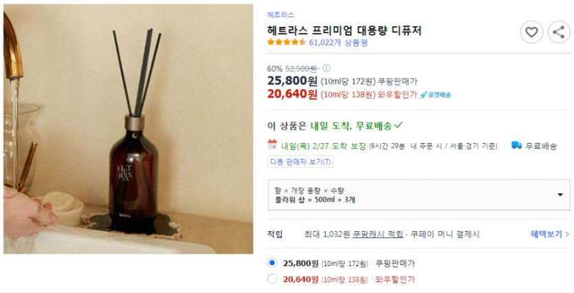
Task: Click the star rating icons
Action: 287,42
